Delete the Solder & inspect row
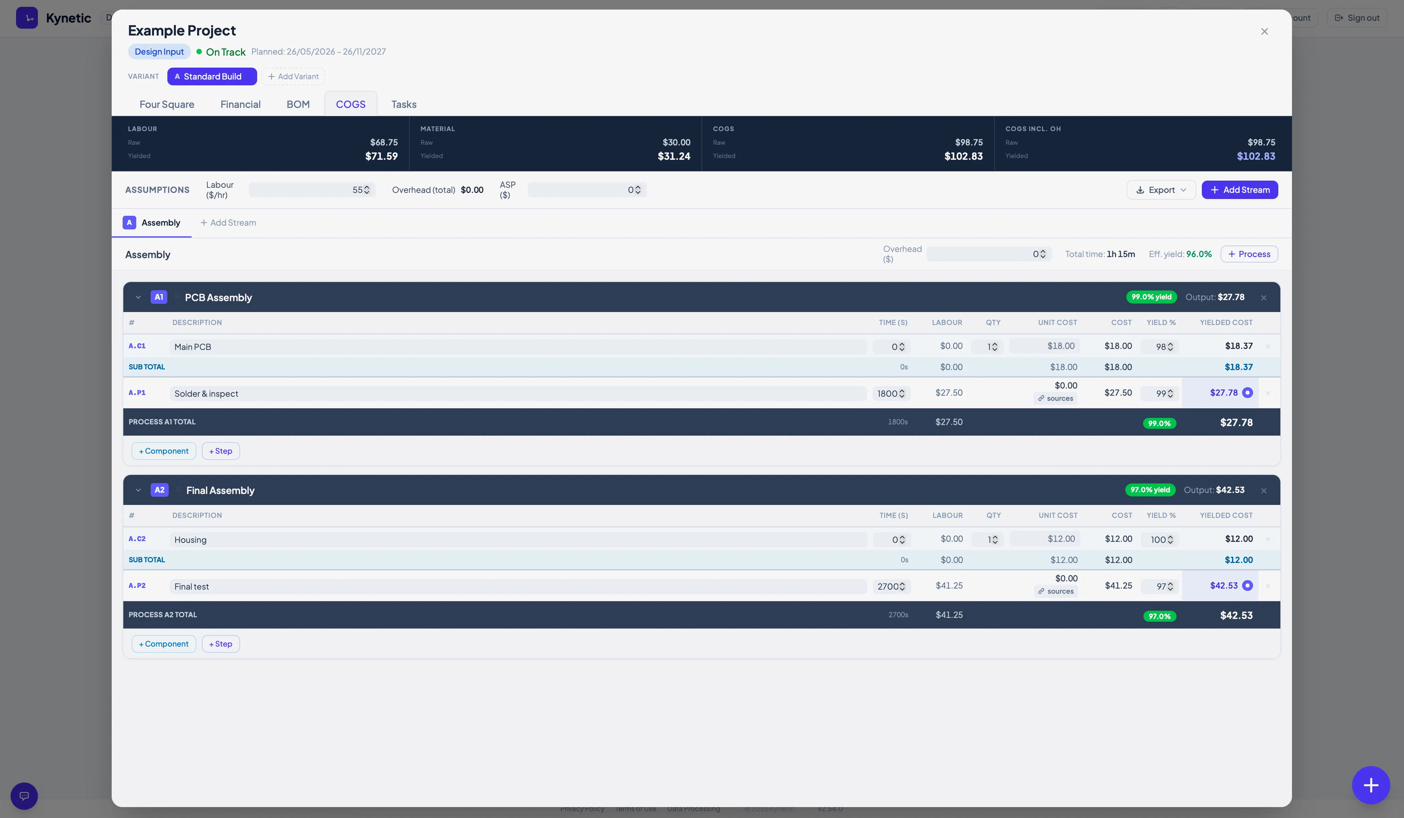 point(1268,393)
